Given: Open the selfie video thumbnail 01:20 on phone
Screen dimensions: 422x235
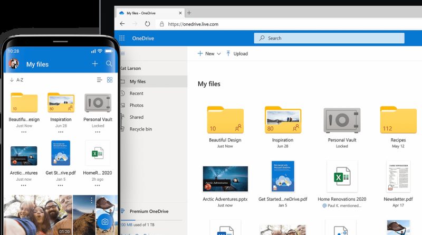Looking at the screenshot, I should [x=38, y=215].
